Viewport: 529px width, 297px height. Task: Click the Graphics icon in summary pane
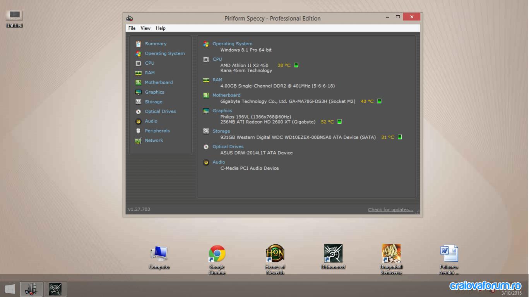pyautogui.click(x=206, y=111)
